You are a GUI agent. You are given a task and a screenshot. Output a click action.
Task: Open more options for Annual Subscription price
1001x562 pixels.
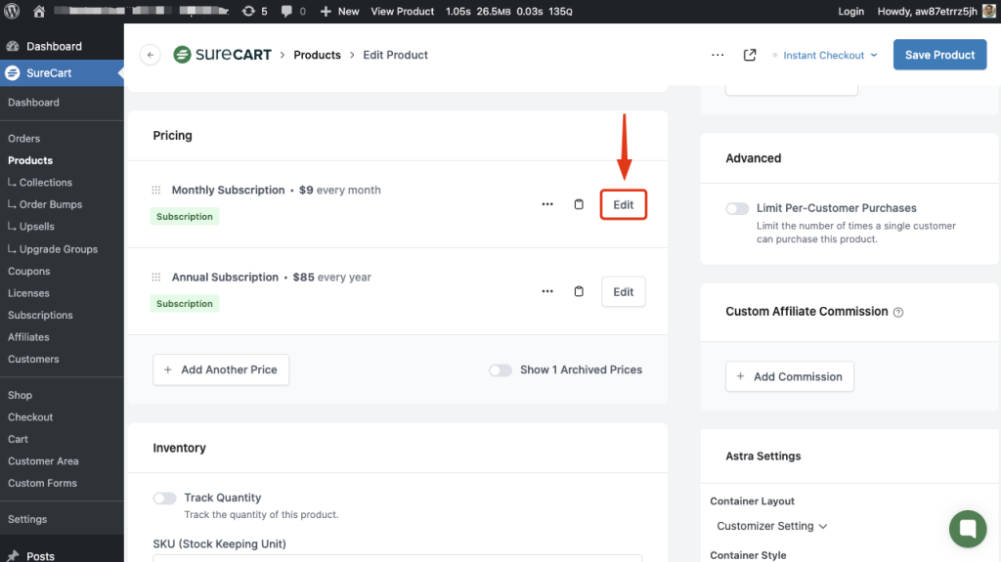click(547, 291)
